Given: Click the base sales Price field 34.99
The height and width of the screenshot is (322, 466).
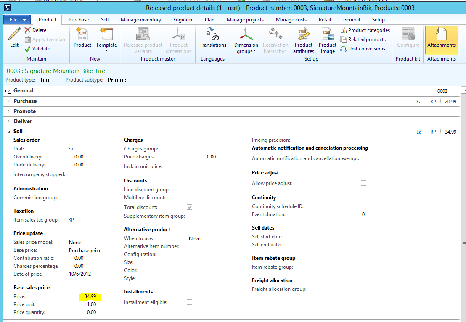Looking at the screenshot, I should tap(90, 296).
